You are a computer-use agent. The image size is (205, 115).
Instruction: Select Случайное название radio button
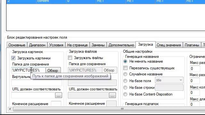tap(125, 74)
